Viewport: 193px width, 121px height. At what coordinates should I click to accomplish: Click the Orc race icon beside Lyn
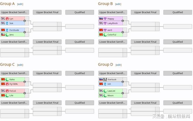(x=7, y=19)
